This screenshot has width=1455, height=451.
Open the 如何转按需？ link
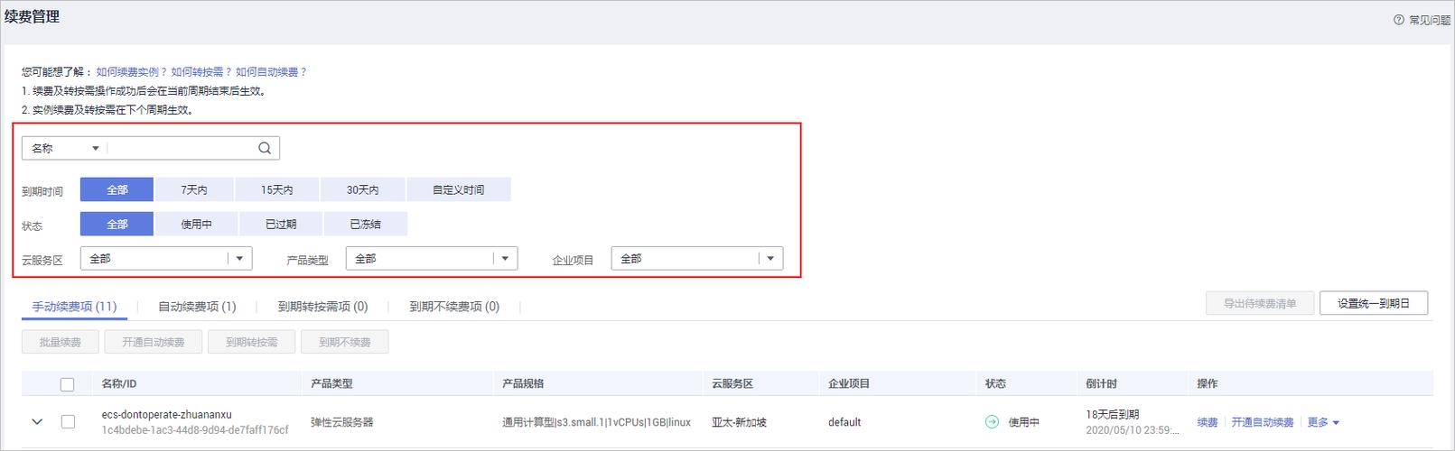(x=202, y=71)
